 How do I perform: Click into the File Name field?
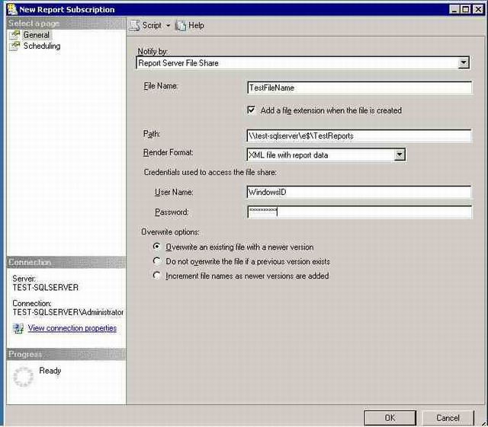click(359, 88)
